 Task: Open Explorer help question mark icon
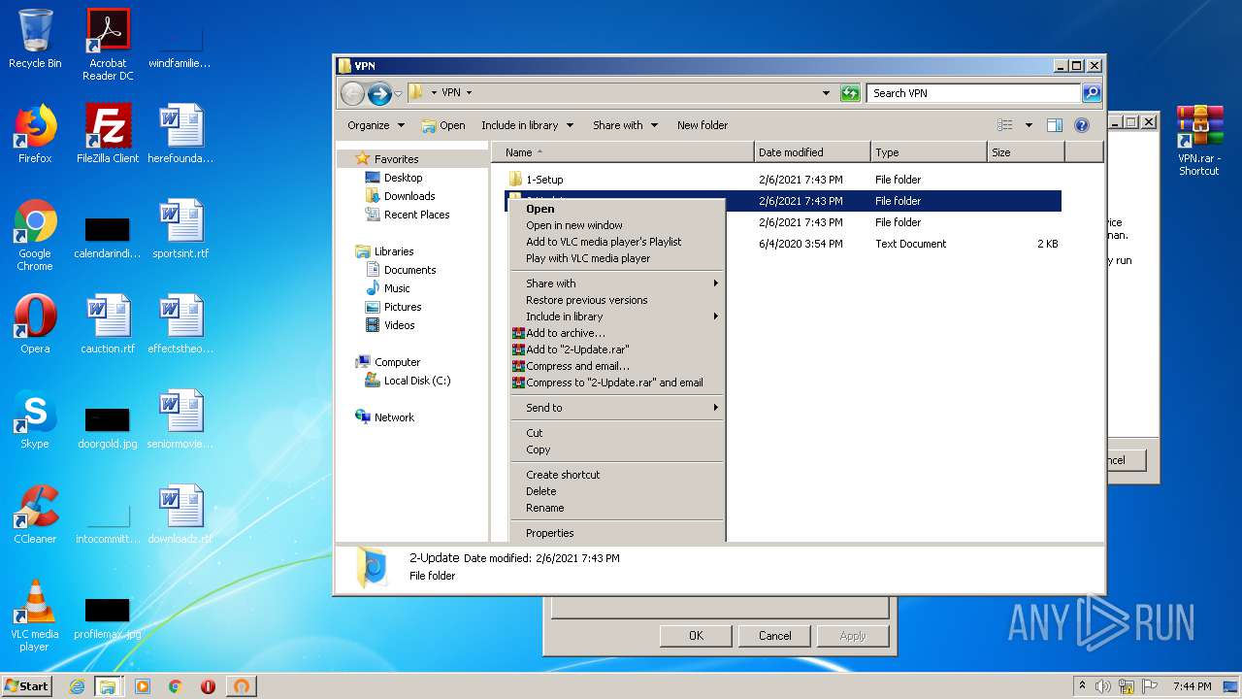(1082, 125)
